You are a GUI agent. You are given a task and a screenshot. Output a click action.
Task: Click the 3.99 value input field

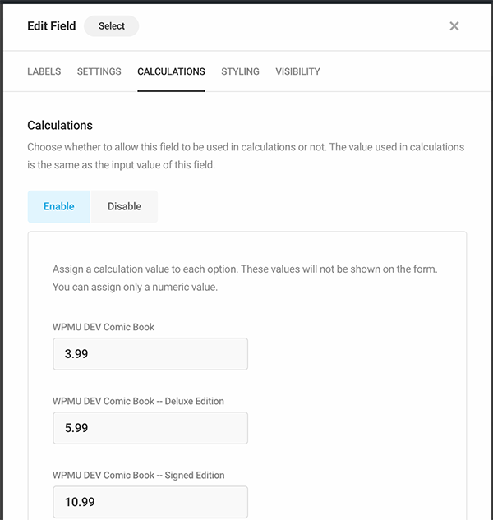[150, 354]
